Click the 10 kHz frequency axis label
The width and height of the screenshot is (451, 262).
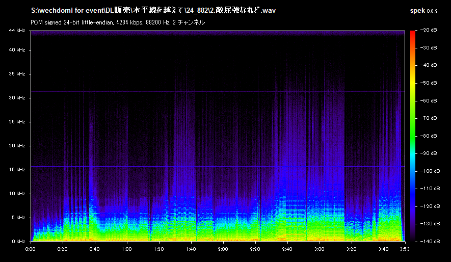pyautogui.click(x=17, y=194)
